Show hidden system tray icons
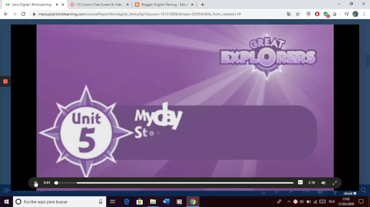This screenshot has width=370, height=207. point(289,202)
